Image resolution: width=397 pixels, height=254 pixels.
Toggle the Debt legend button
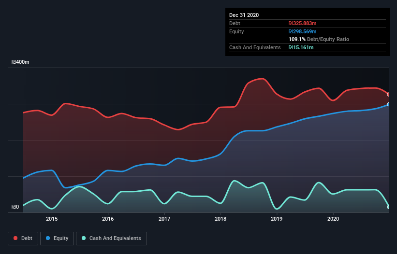tap(23, 239)
